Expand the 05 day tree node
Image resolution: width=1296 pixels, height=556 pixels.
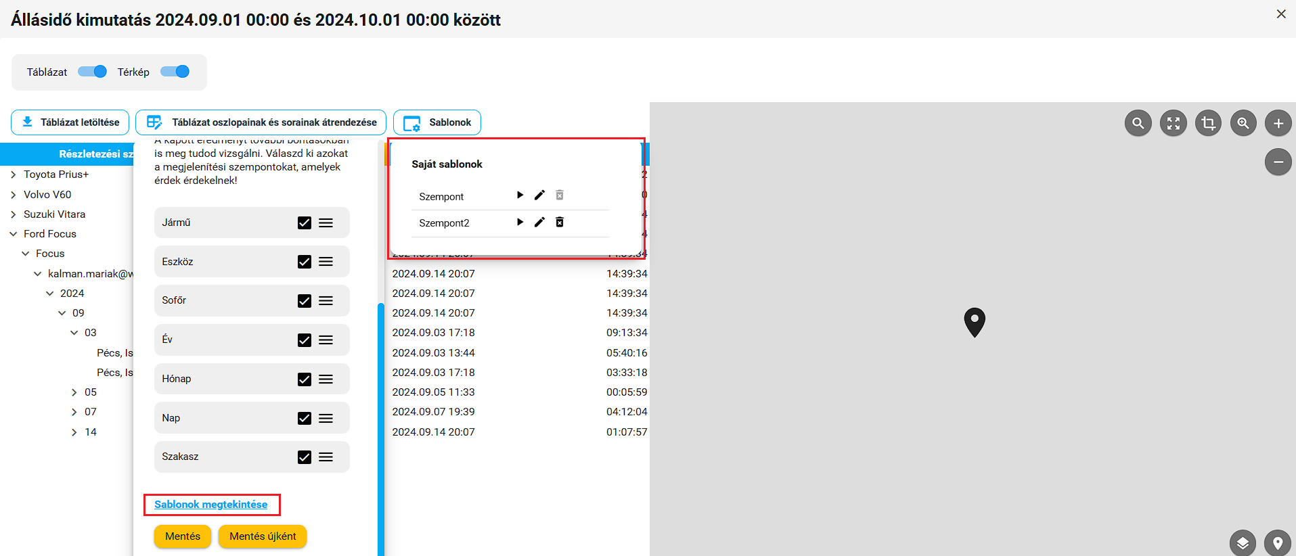(74, 392)
